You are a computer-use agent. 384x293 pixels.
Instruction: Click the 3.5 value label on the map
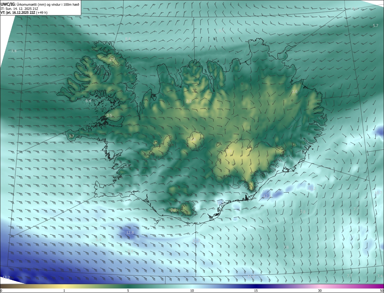[x=109, y=116]
